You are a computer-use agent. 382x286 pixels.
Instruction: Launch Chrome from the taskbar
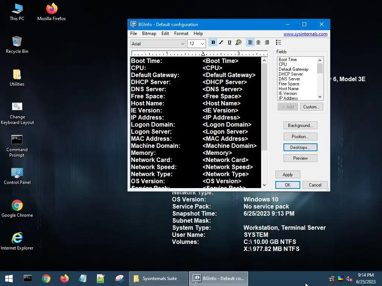click(46, 279)
